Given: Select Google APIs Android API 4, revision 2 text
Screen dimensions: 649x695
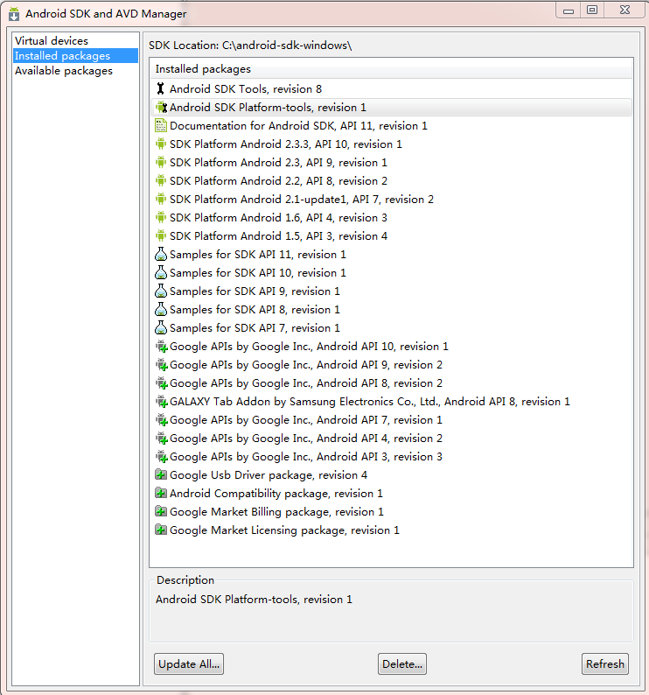Looking at the screenshot, I should coord(306,439).
